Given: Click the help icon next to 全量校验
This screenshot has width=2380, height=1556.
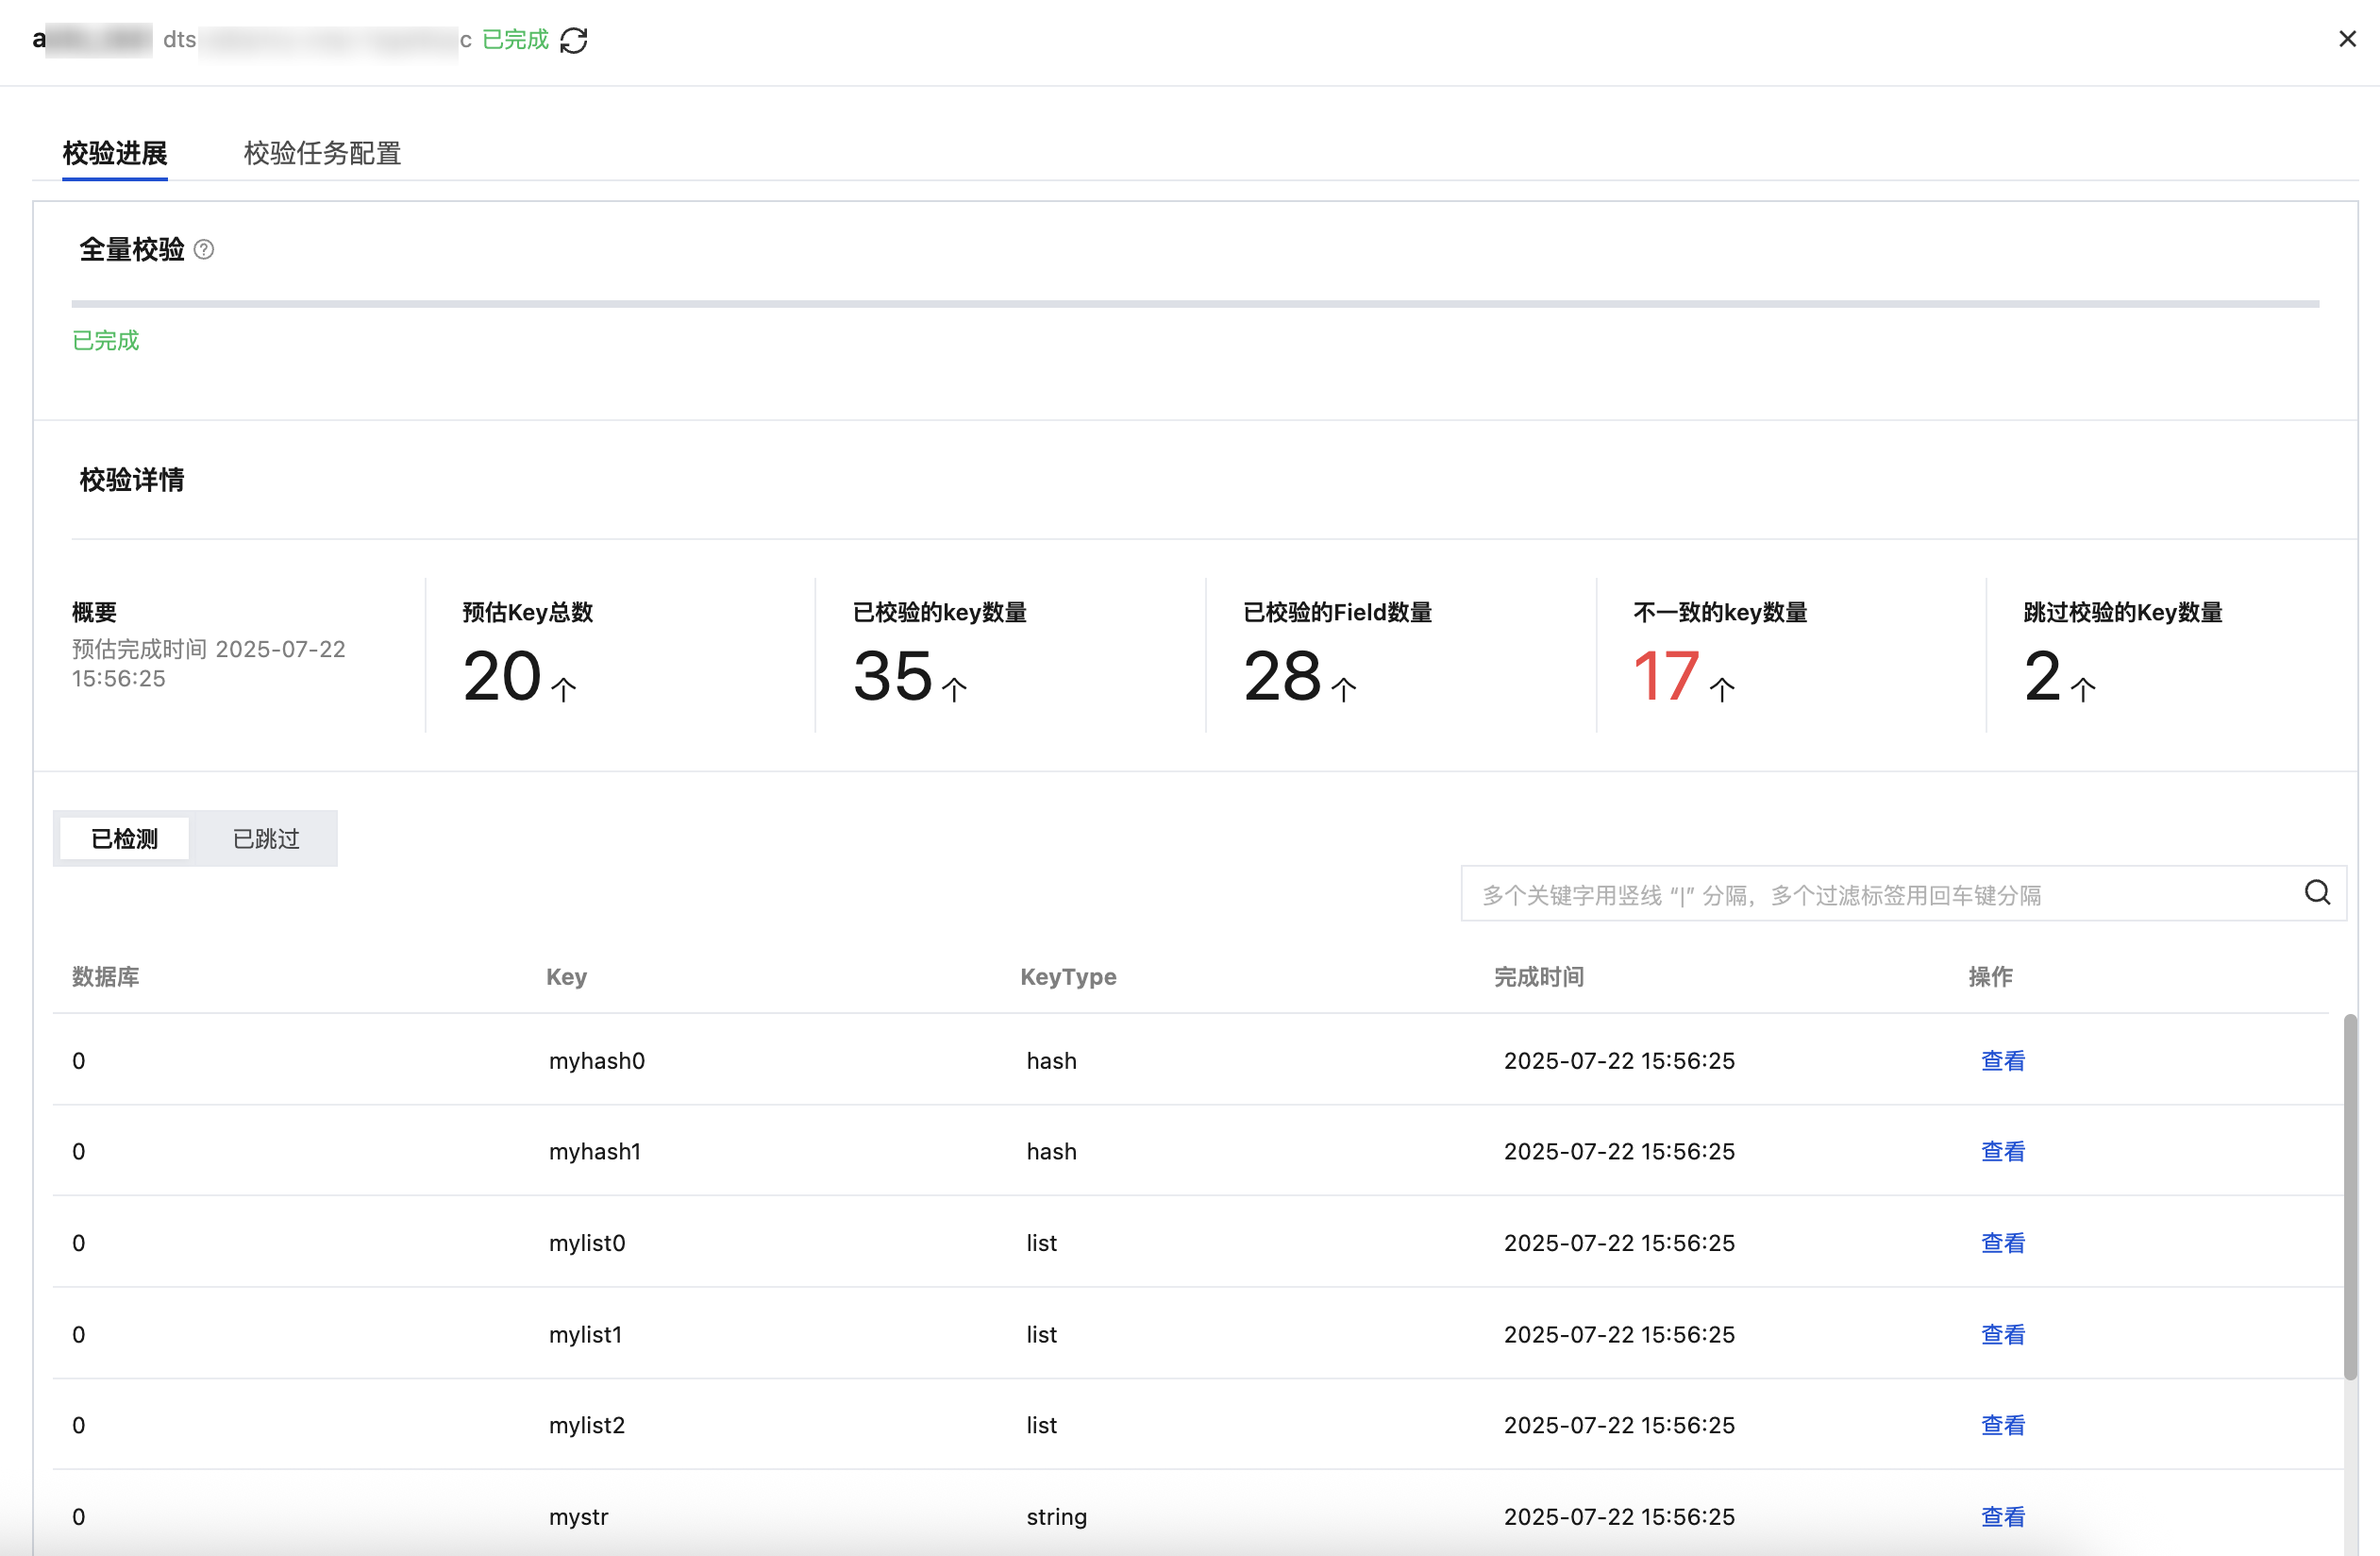Looking at the screenshot, I should point(204,249).
